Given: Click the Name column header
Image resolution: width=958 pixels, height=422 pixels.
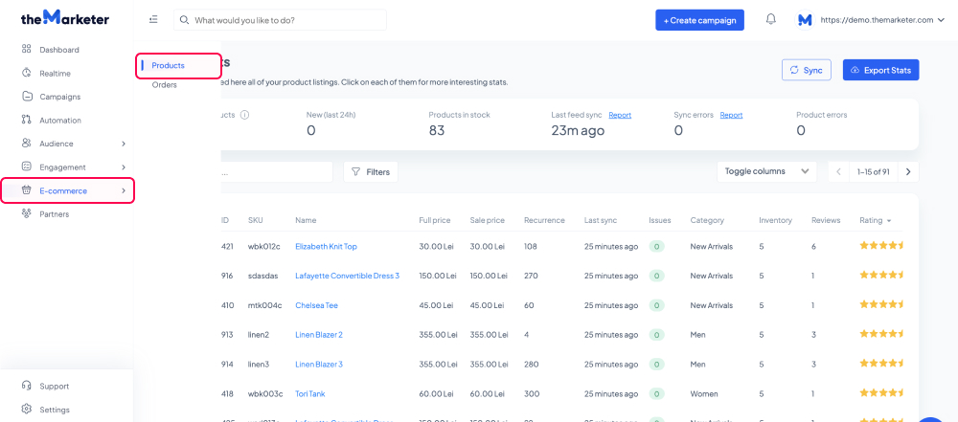Looking at the screenshot, I should (x=306, y=220).
